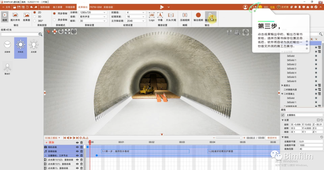This screenshot has width=324, height=170.
Task: Undo the last action with the arrow icon
Action: (x=31, y=7)
